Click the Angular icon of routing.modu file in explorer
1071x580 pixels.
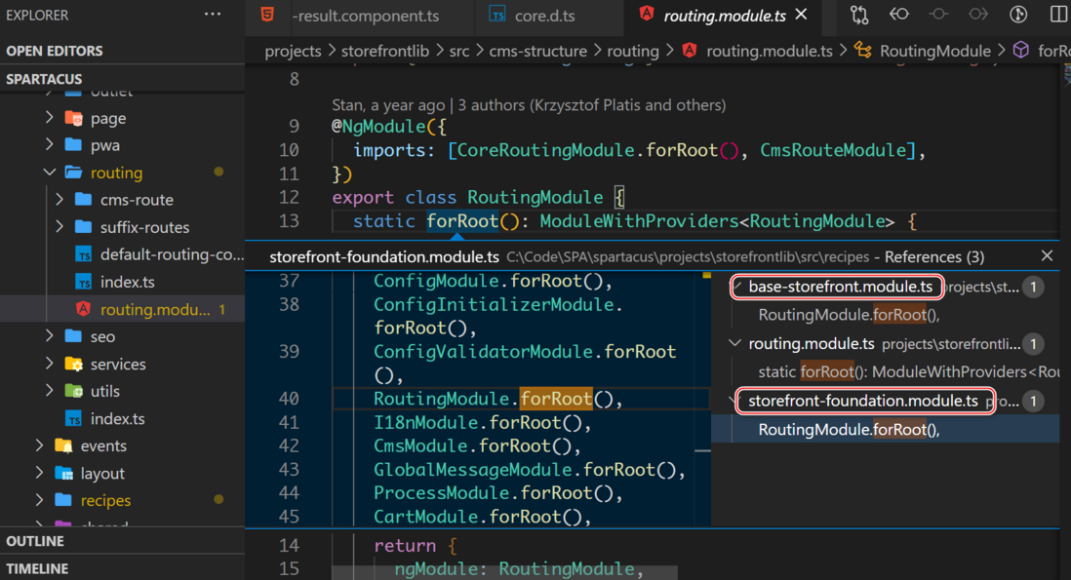coord(83,309)
